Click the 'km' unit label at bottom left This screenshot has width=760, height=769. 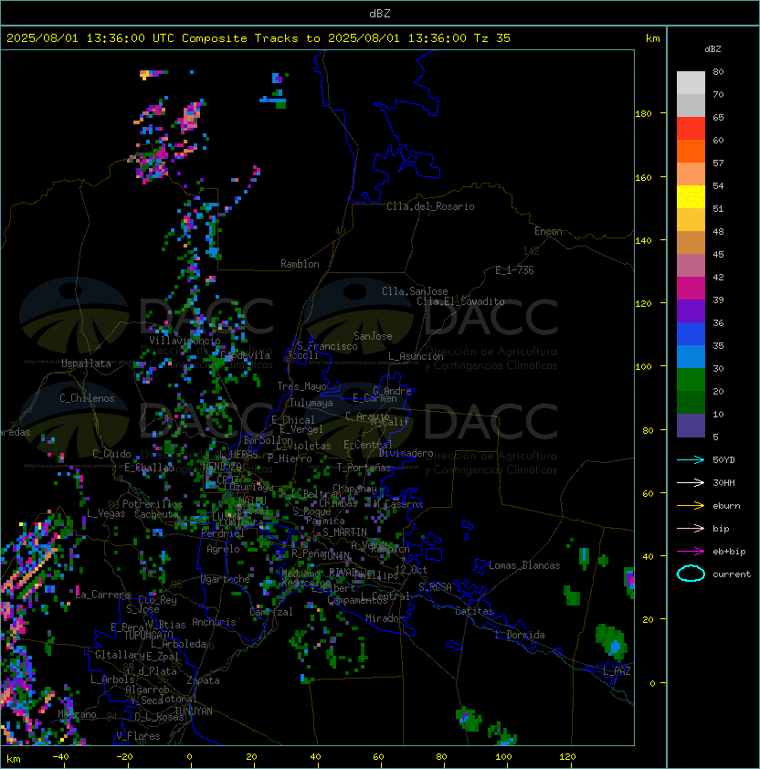click(x=14, y=759)
